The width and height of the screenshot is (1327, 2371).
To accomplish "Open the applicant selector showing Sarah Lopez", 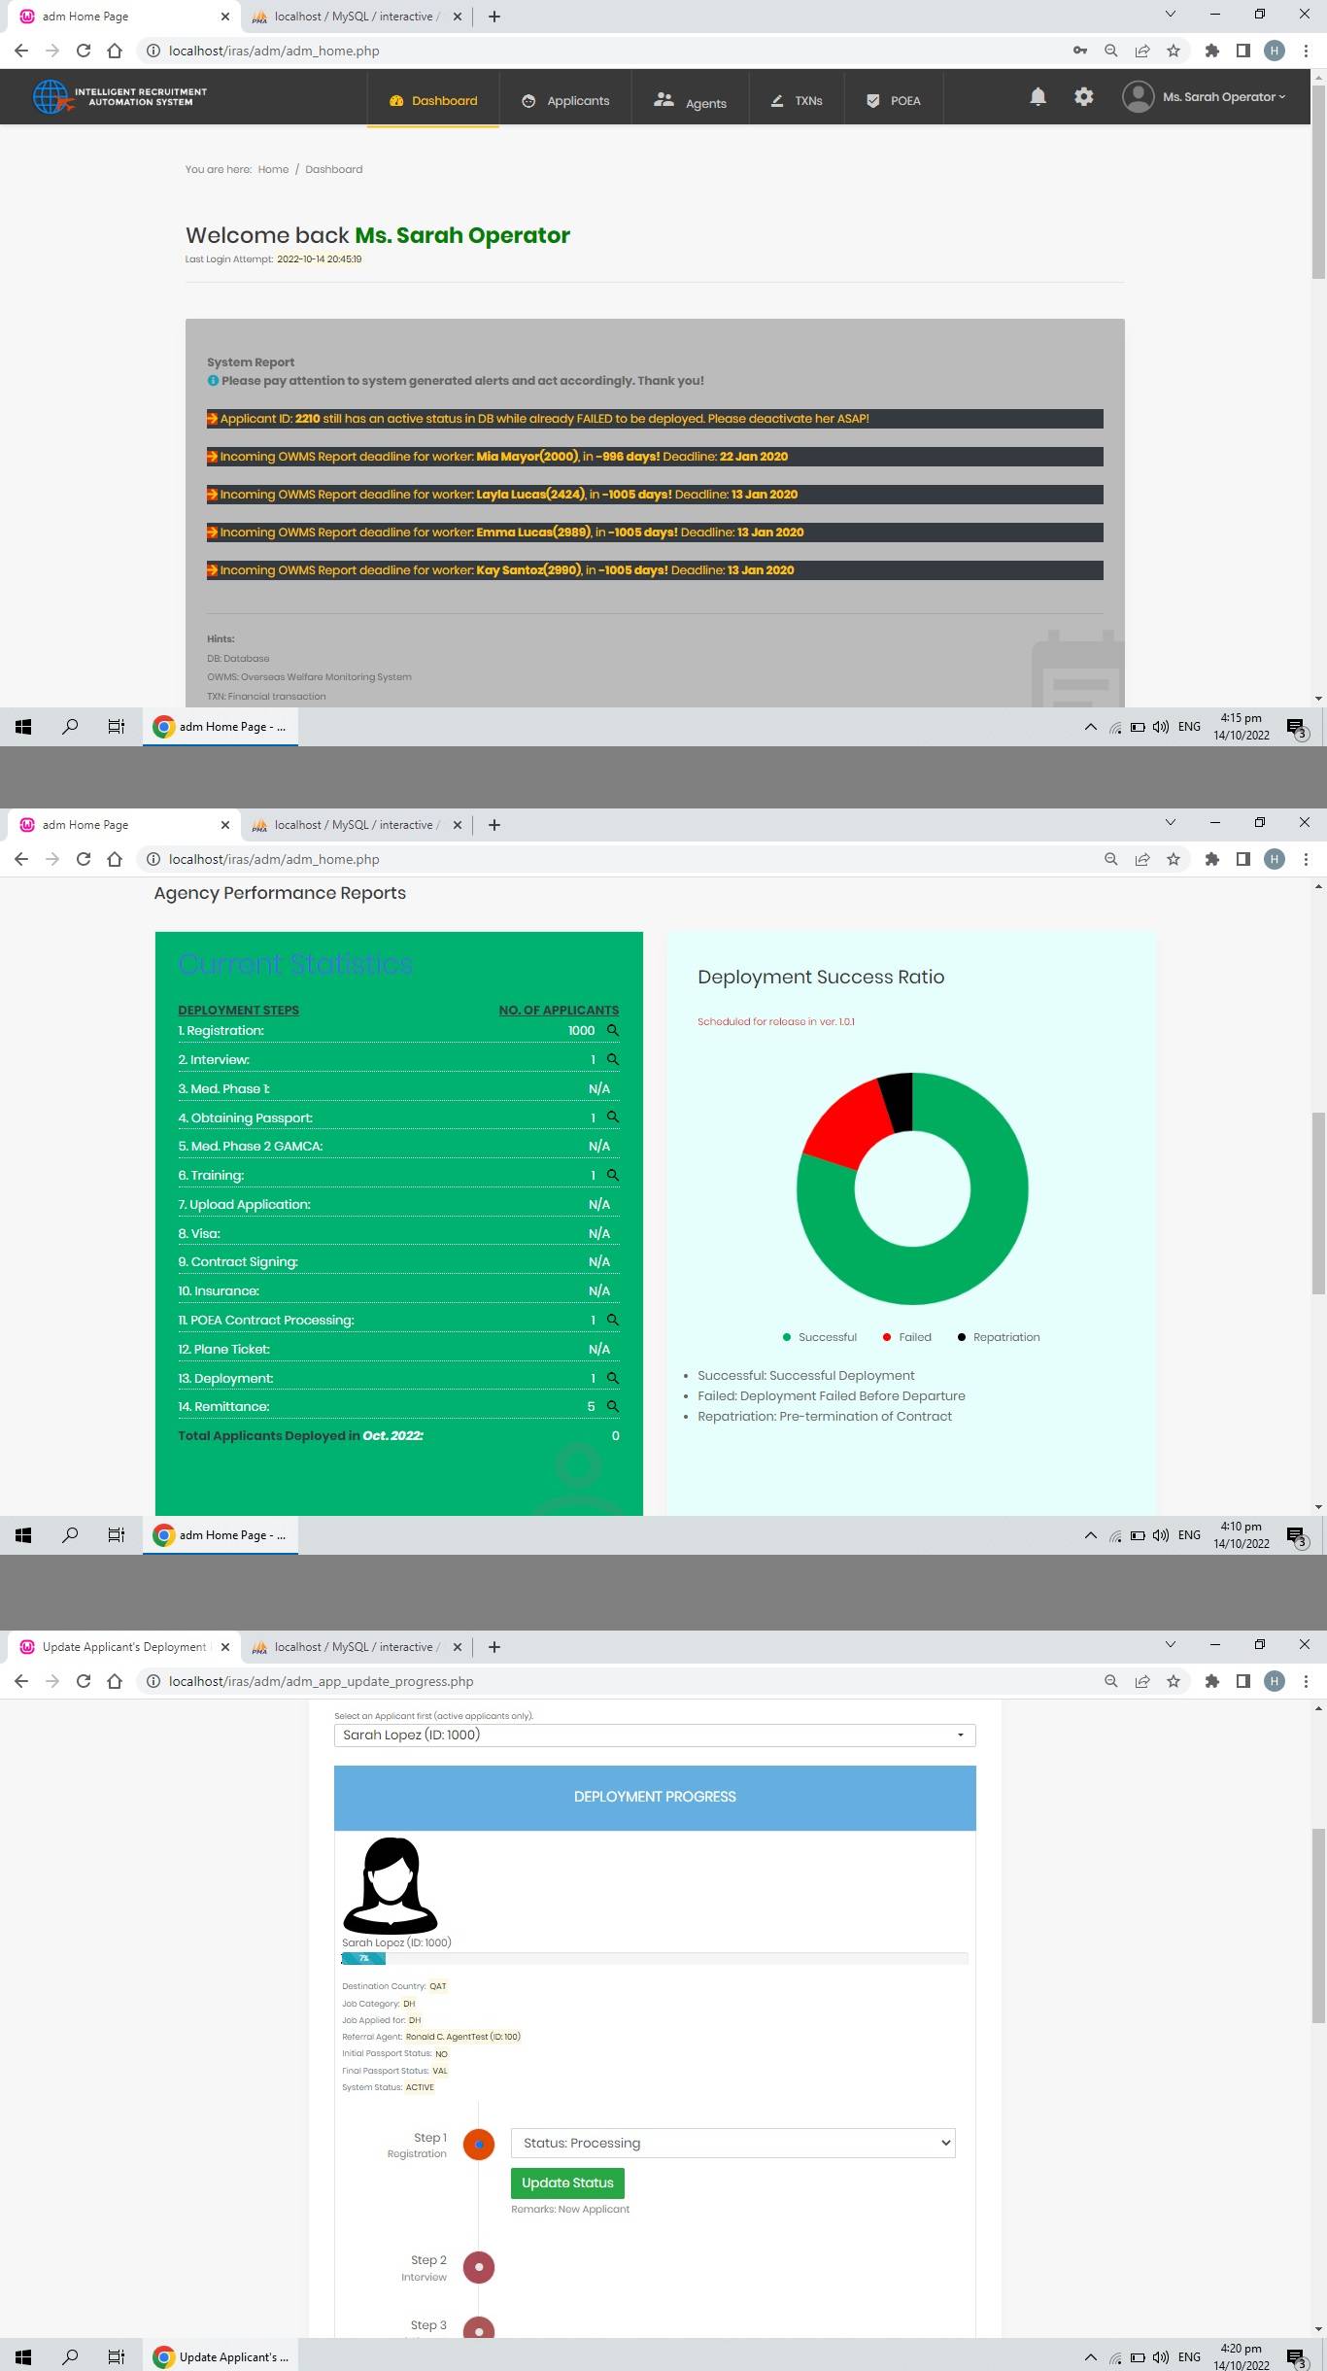I will [x=654, y=1735].
